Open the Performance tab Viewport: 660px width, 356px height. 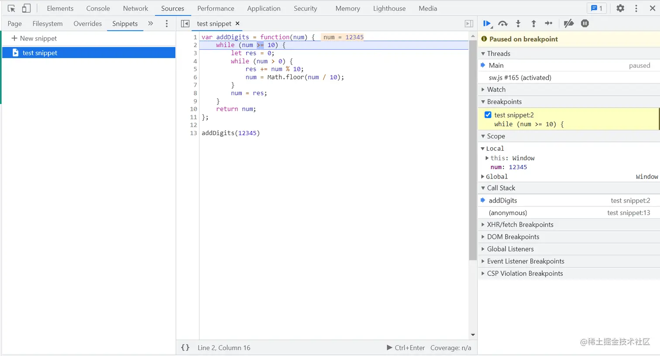[x=216, y=8]
